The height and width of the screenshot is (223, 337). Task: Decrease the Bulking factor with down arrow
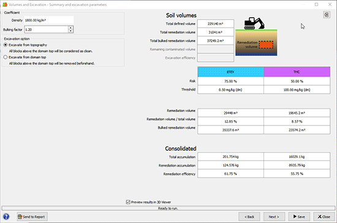click(x=70, y=31)
